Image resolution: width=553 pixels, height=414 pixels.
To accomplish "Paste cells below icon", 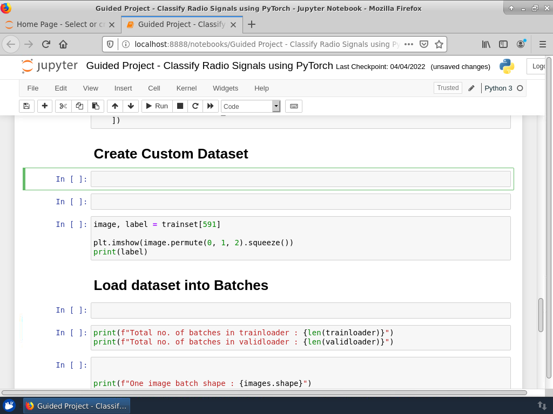I will pyautogui.click(x=96, y=106).
